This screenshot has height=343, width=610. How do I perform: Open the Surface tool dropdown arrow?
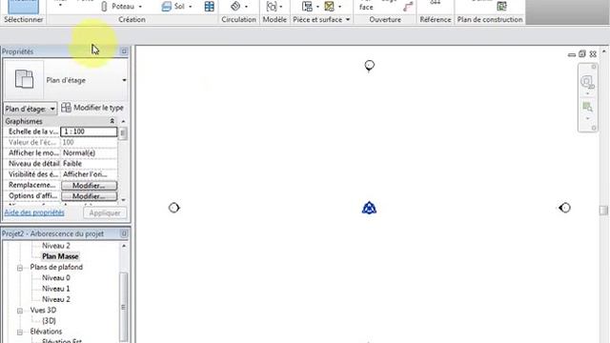tap(339, 7)
